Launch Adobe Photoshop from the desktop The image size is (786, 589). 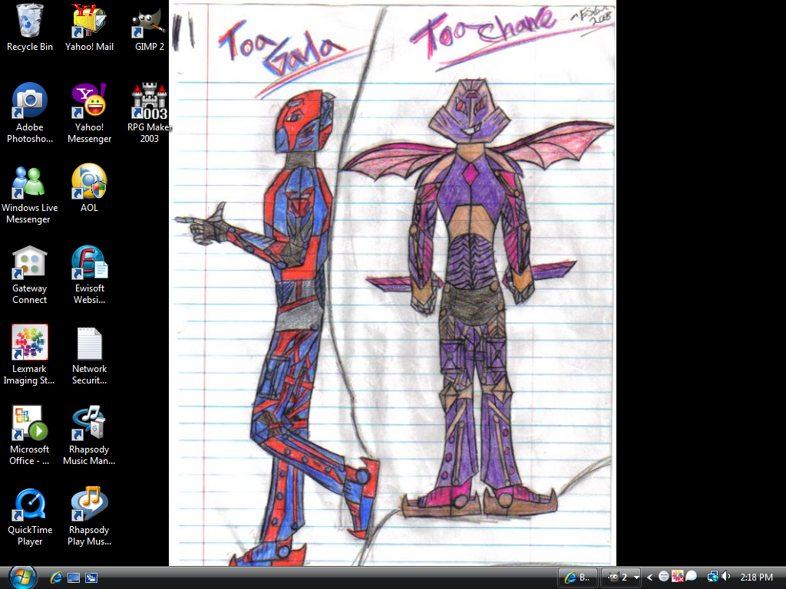(30, 102)
